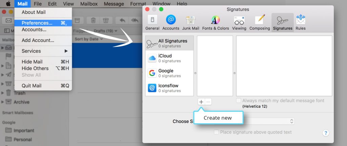The width and height of the screenshot is (347, 146).
Task: Toggle Always match my default message font
Action: tap(239, 101)
